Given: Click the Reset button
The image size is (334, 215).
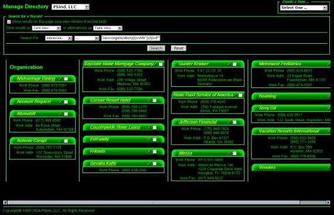Looking at the screenshot, I should pos(178,48).
